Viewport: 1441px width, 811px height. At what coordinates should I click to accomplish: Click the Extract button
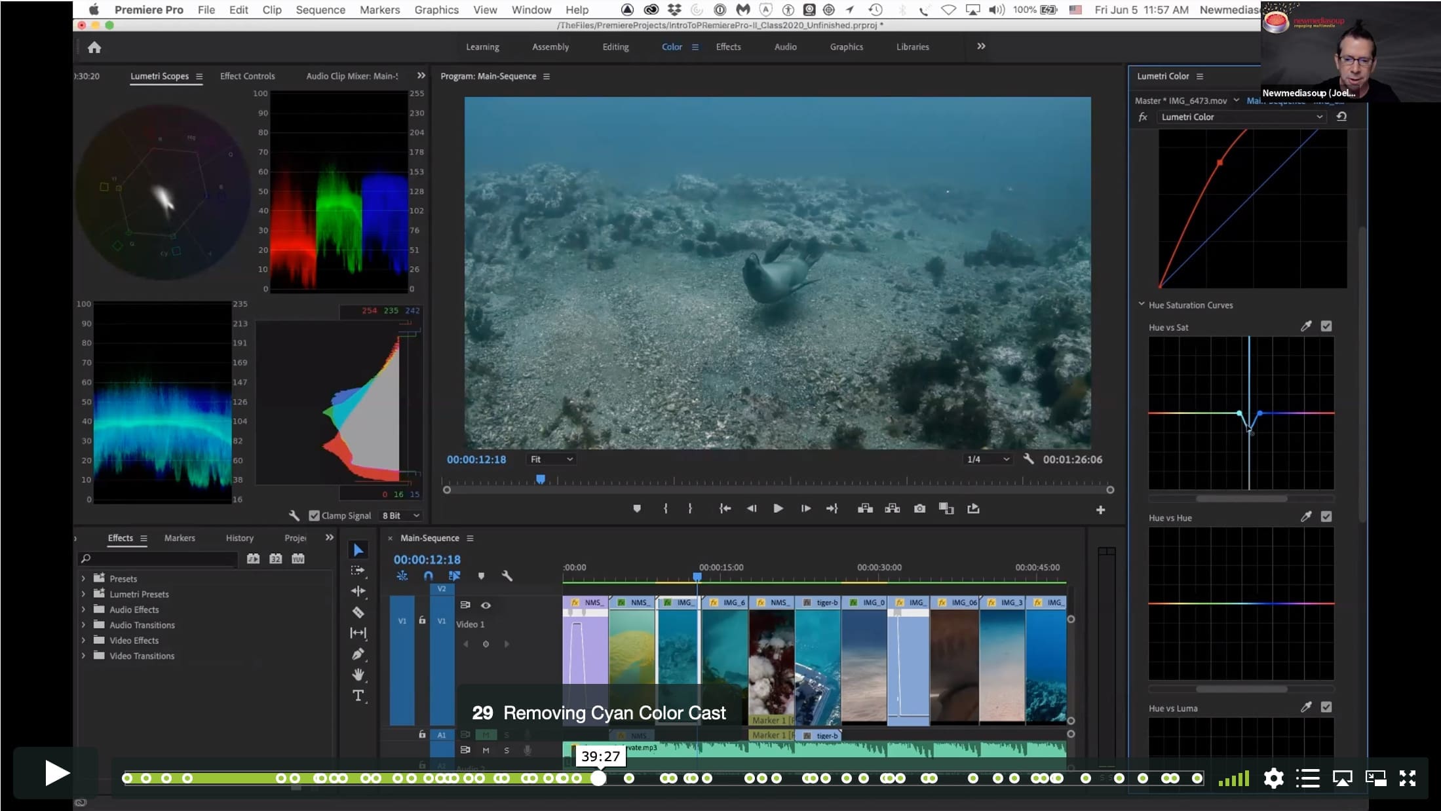click(x=892, y=508)
